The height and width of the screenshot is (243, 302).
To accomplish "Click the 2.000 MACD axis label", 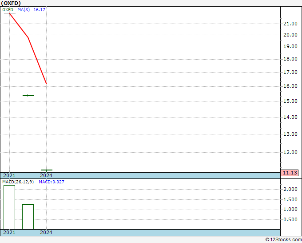I will [x=290, y=189].
